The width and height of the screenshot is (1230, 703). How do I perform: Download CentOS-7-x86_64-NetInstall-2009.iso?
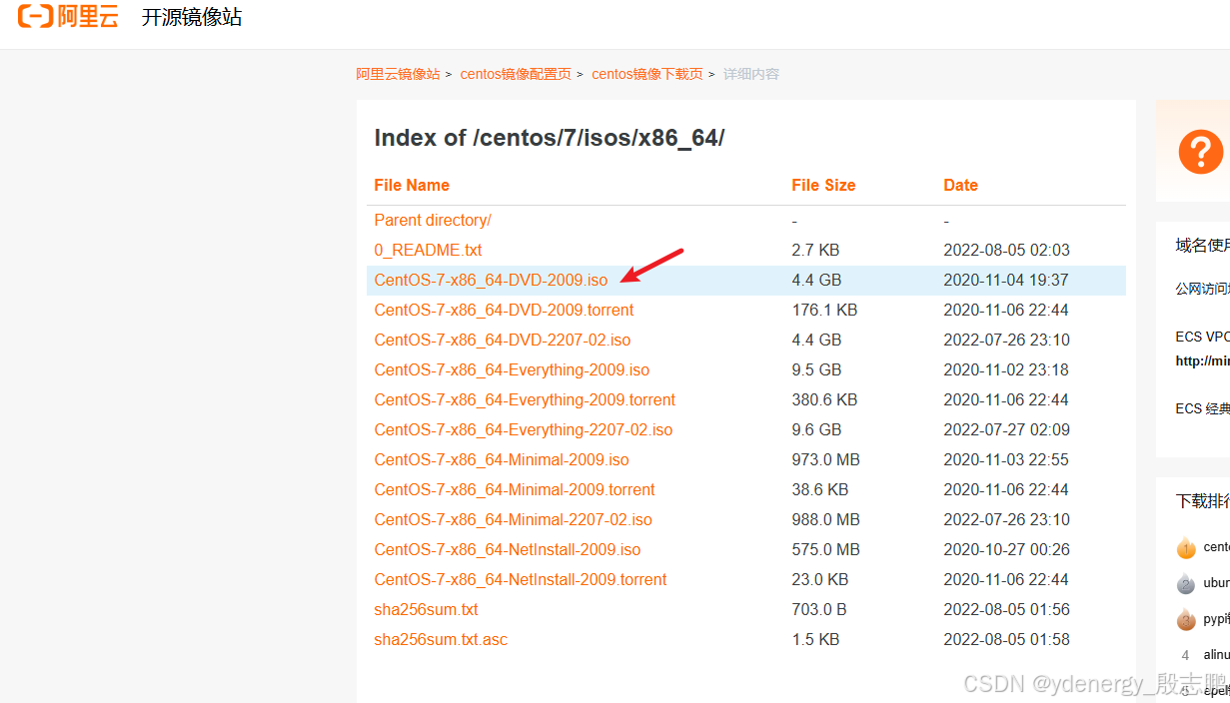(x=508, y=549)
